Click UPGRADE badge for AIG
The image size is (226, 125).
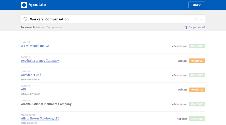pos(197,89)
